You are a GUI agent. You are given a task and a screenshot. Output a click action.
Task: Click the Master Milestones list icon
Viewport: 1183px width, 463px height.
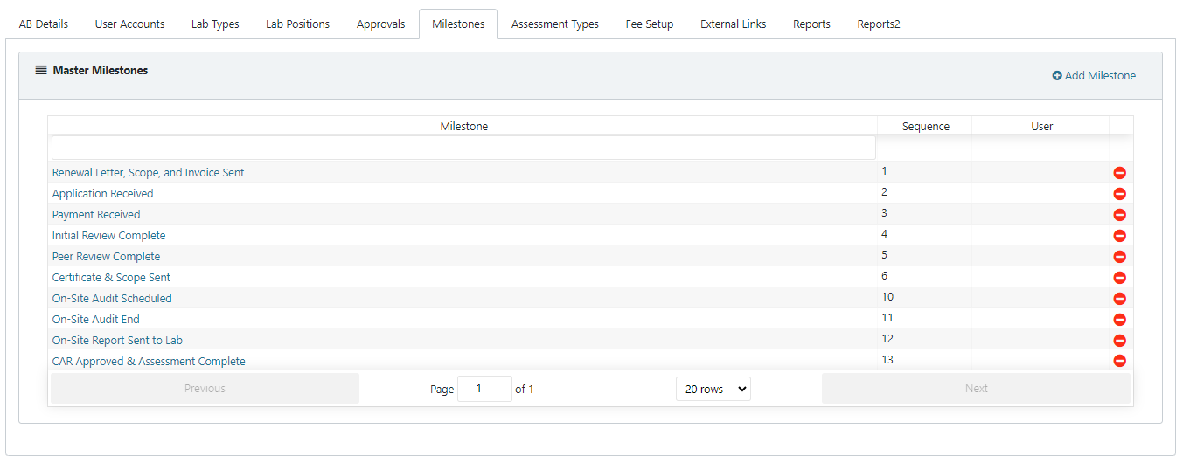(41, 70)
